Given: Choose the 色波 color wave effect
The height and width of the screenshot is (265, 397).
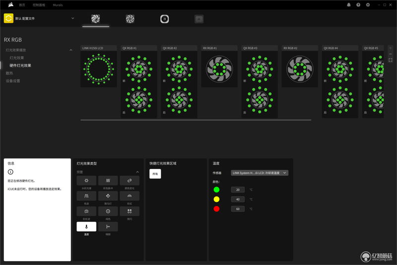Looking at the screenshot, I should click(x=86, y=196).
